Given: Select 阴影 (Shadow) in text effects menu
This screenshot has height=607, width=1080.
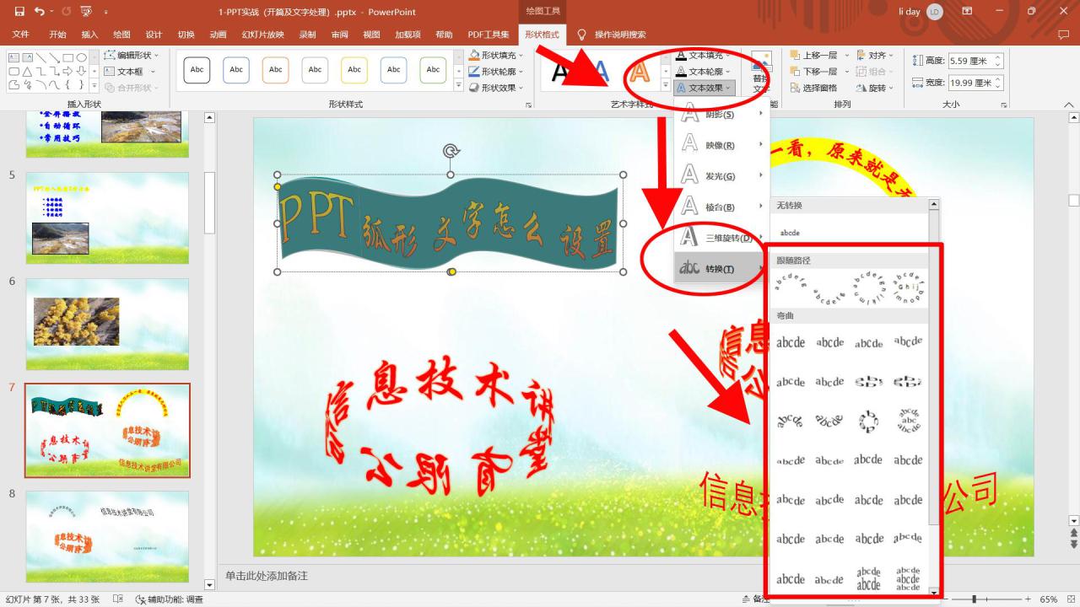Looking at the screenshot, I should click(720, 114).
